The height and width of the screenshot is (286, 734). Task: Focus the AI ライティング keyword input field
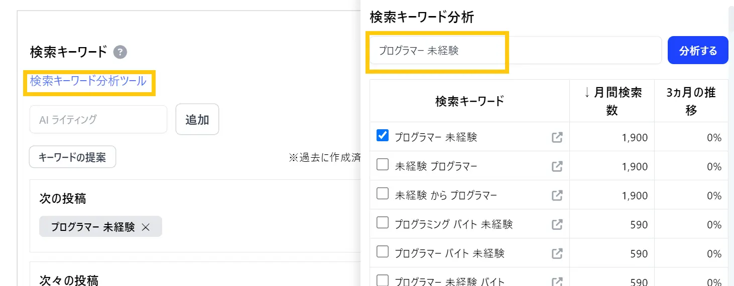tap(98, 120)
